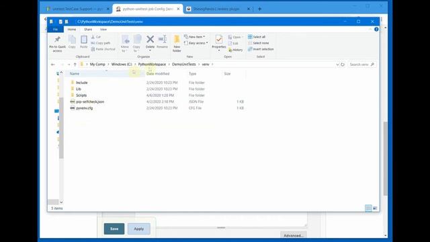Click navigation pane scroll down arrow

pyautogui.click(x=61, y=202)
